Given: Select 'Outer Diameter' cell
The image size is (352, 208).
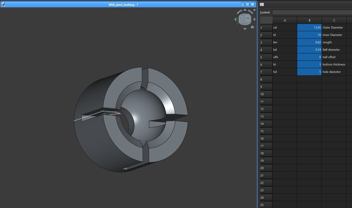Looking at the screenshot, I should pos(334,27).
